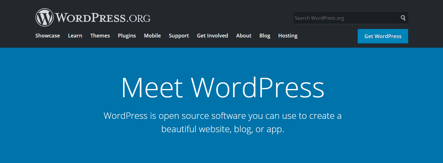This screenshot has width=443, height=163.
Task: Click the WordPress.org wordmark text
Action: (103, 18)
